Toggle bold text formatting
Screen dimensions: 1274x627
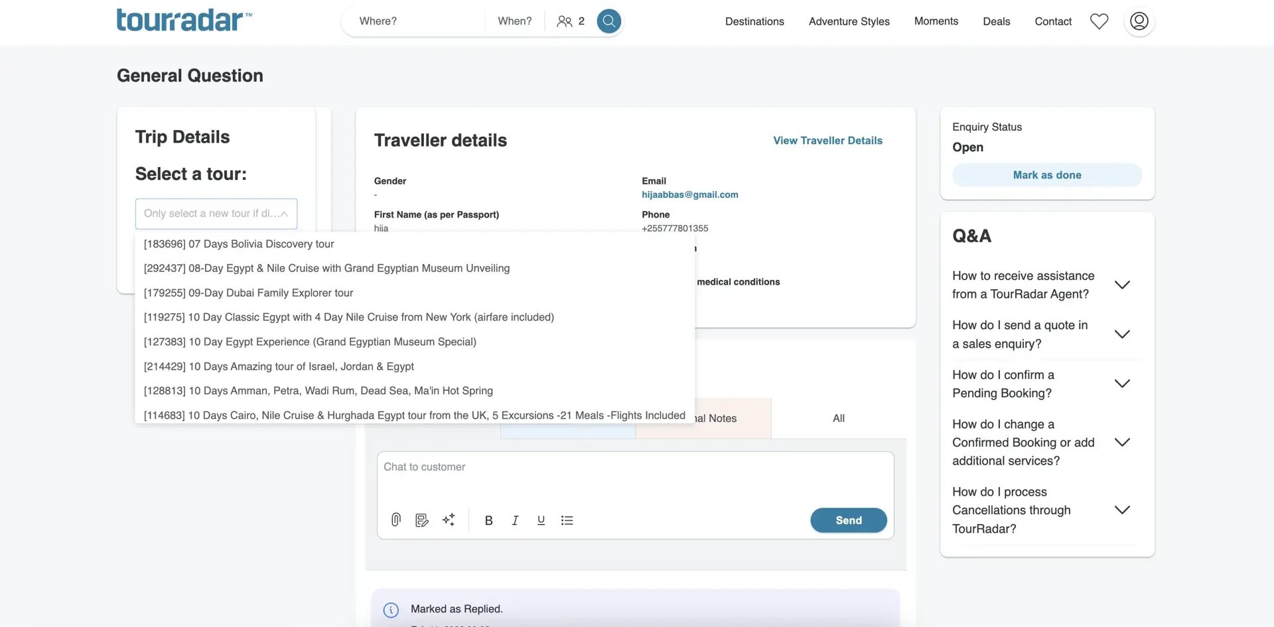(488, 521)
